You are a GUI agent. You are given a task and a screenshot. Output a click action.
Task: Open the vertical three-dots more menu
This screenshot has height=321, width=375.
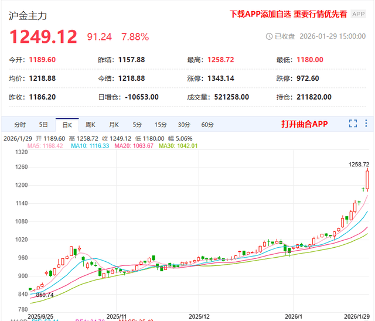(366, 124)
